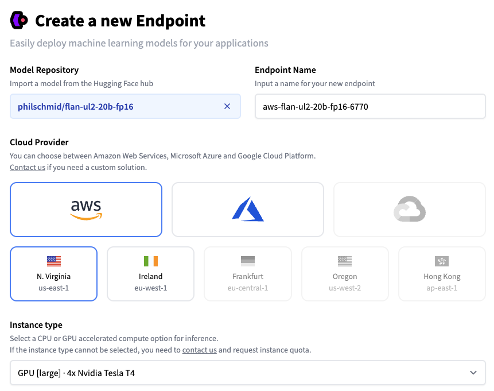Clear the selected model repository
This screenshot has width=494, height=391.
click(x=228, y=106)
